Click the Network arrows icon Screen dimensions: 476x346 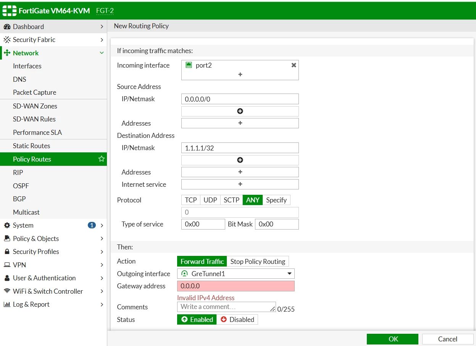pyautogui.click(x=7, y=53)
